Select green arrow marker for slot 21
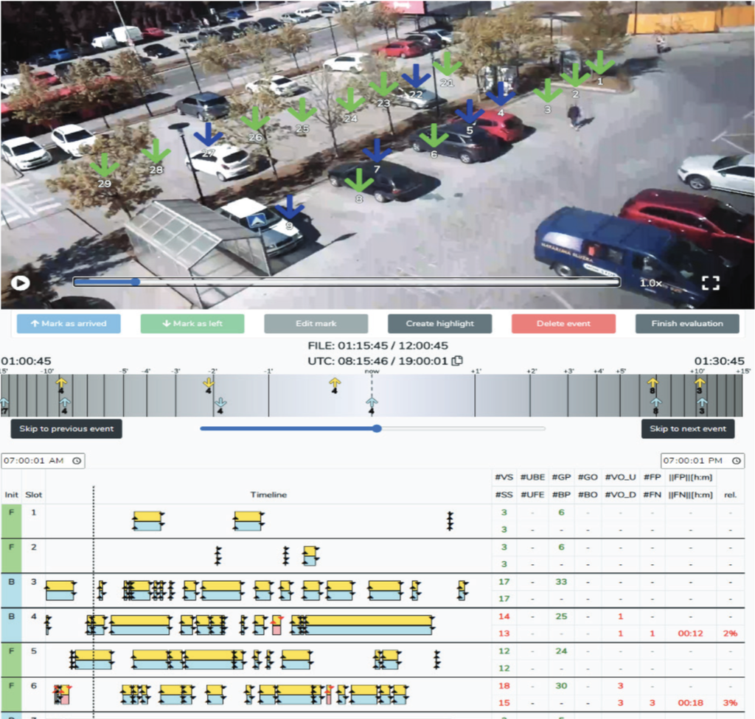The image size is (755, 719). 447,63
